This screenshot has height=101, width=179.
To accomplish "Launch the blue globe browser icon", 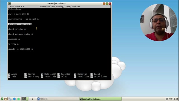I will 14,99.
